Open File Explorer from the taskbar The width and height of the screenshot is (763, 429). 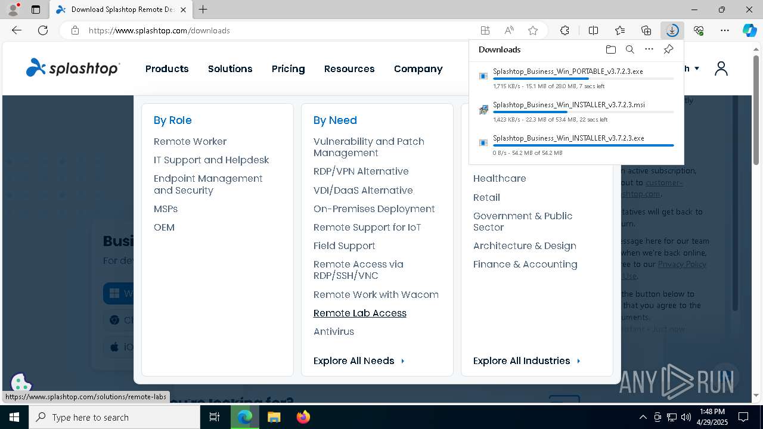(274, 417)
